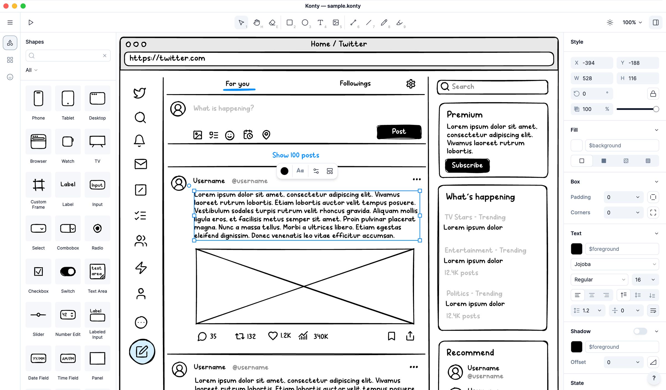
Task: Select the Rectangle shape tool
Action: click(289, 22)
